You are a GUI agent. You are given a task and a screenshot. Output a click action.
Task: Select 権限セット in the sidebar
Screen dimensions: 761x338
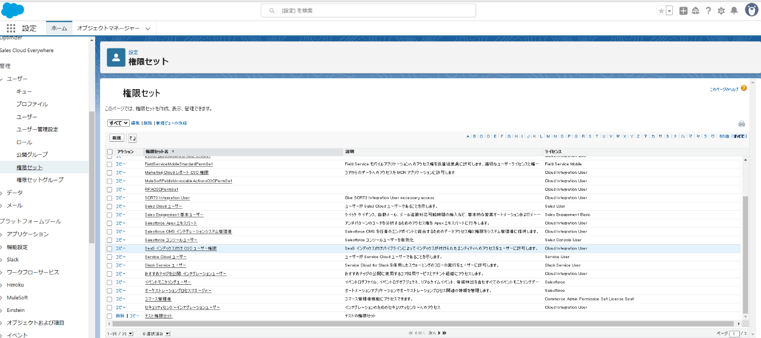(29, 167)
